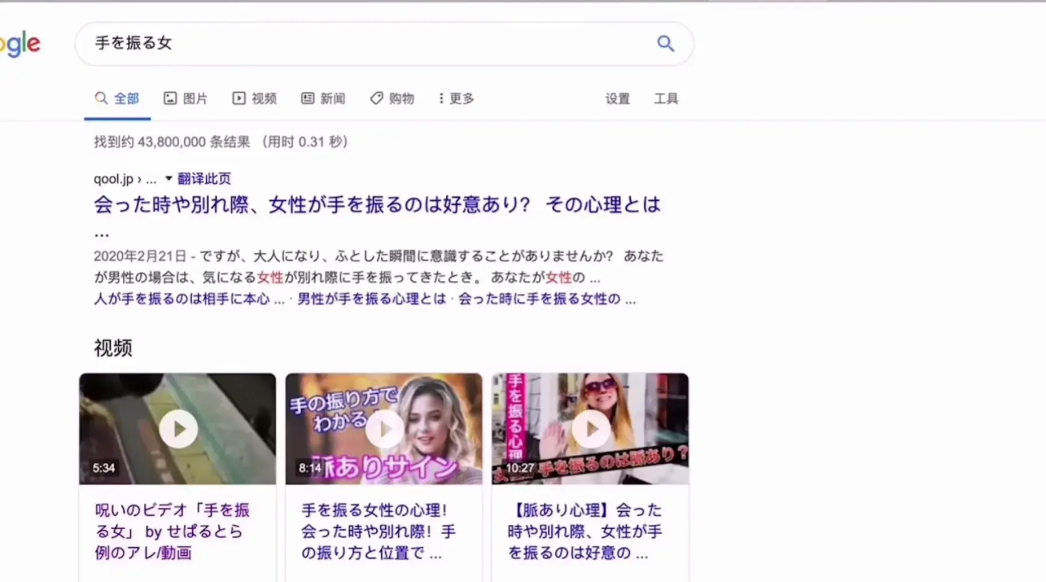Open result title 会った時や別れ際、女性が手を振るのは好意あり?
1046x582 pixels.
[377, 204]
